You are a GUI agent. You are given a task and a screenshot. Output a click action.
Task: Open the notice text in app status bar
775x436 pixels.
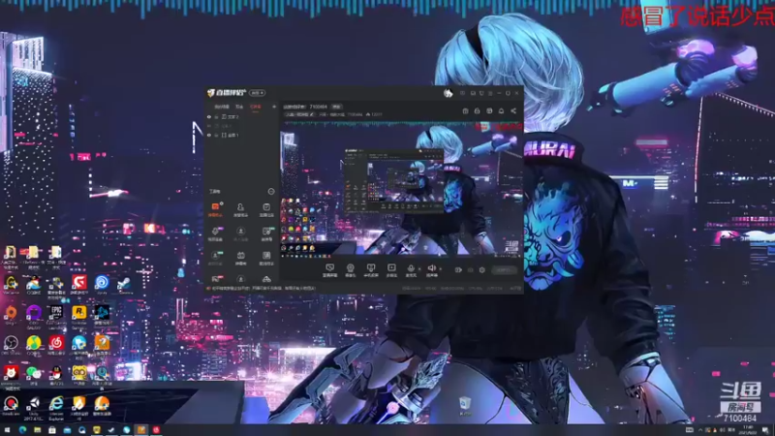263,288
